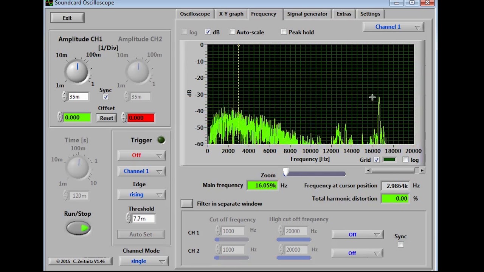Switch to the Oscilloscope tab

point(195,14)
